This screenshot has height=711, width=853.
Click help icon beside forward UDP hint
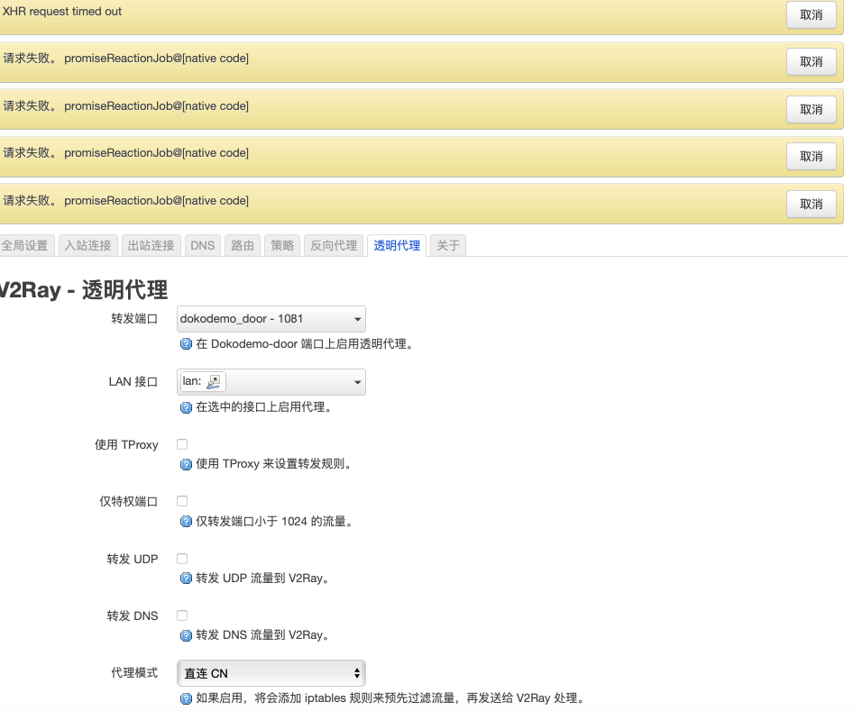click(x=186, y=579)
